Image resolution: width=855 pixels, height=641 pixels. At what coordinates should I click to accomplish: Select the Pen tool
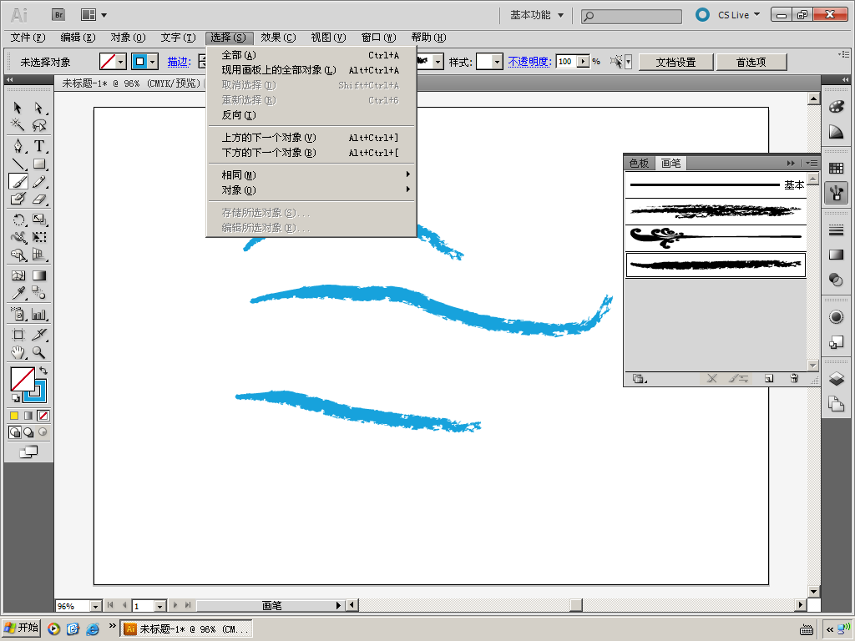coord(18,146)
